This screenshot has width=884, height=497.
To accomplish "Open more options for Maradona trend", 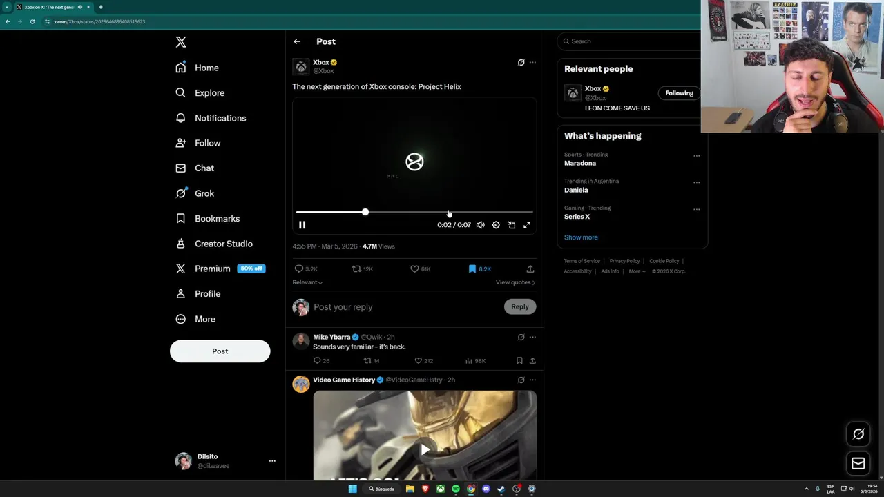I will (x=696, y=156).
